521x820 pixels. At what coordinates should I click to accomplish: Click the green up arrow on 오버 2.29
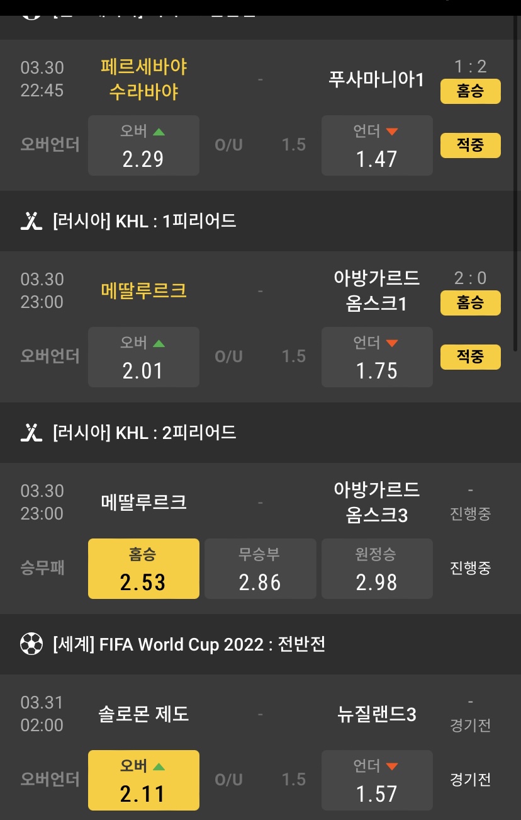click(x=159, y=132)
